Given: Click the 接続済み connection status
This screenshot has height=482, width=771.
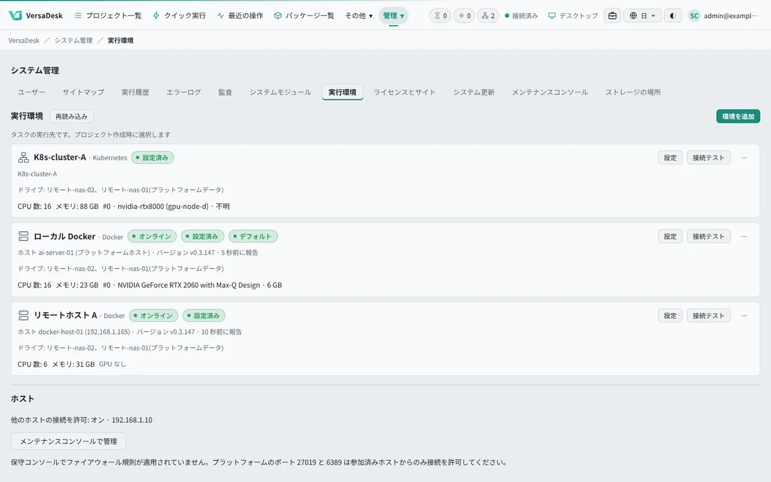Looking at the screenshot, I should pos(521,16).
